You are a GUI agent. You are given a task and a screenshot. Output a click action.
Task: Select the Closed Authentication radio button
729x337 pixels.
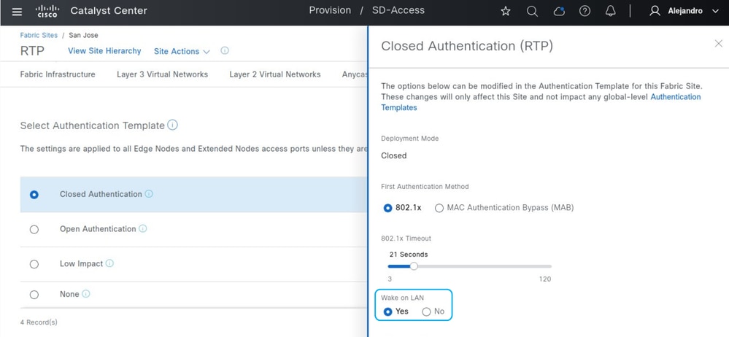coord(34,195)
